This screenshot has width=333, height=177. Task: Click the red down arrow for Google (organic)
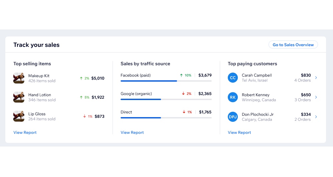pyautogui.click(x=183, y=94)
